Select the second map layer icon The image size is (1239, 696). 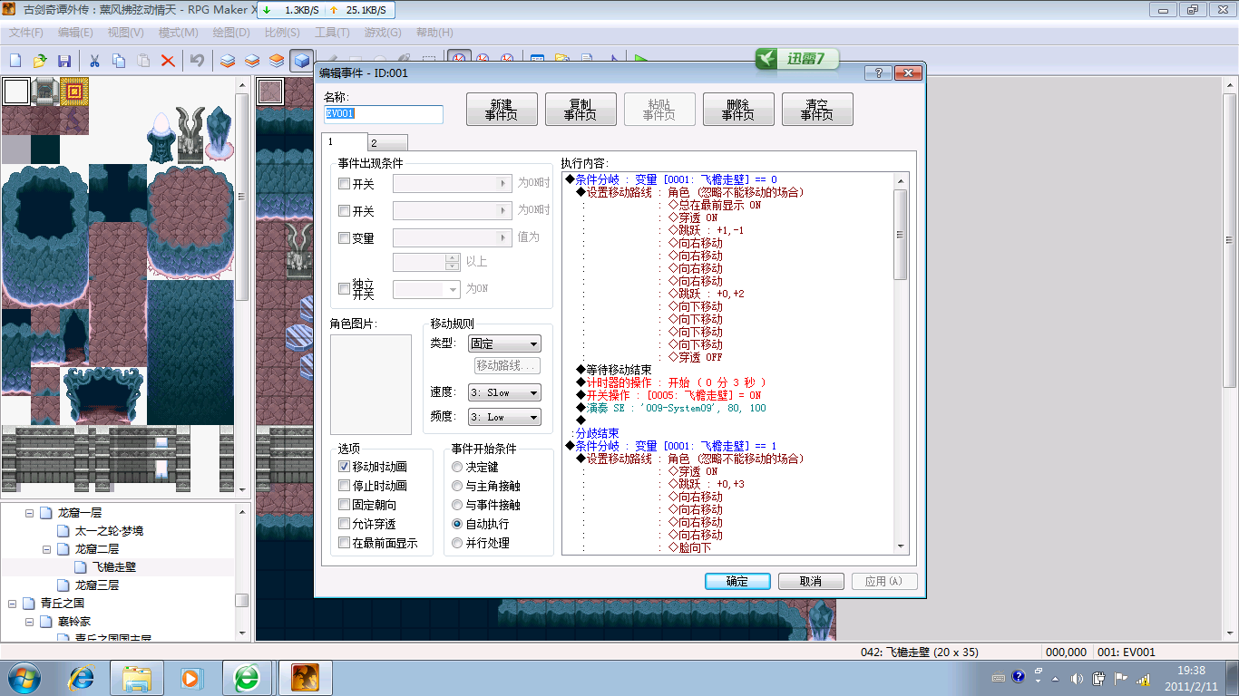tap(252, 61)
